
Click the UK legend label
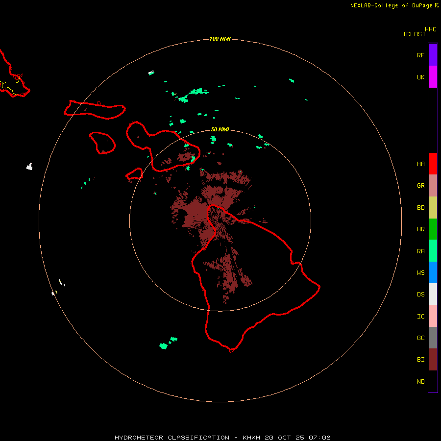[x=420, y=77]
